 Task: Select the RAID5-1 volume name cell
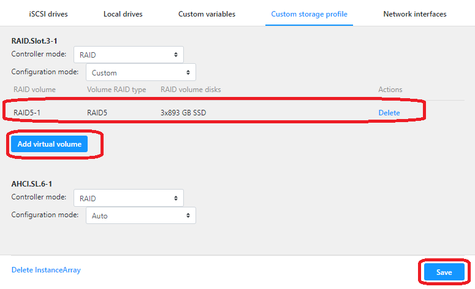[27, 113]
